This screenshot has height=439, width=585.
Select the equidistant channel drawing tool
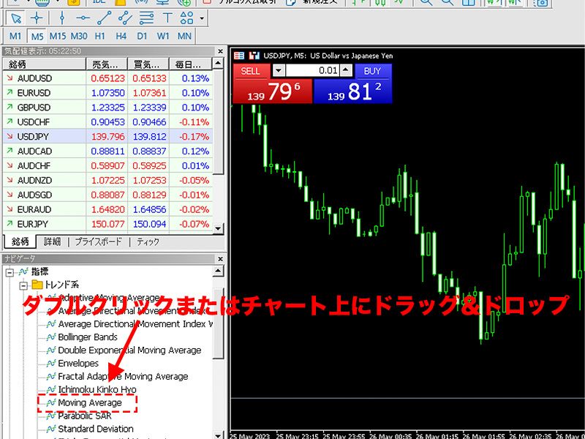[124, 18]
